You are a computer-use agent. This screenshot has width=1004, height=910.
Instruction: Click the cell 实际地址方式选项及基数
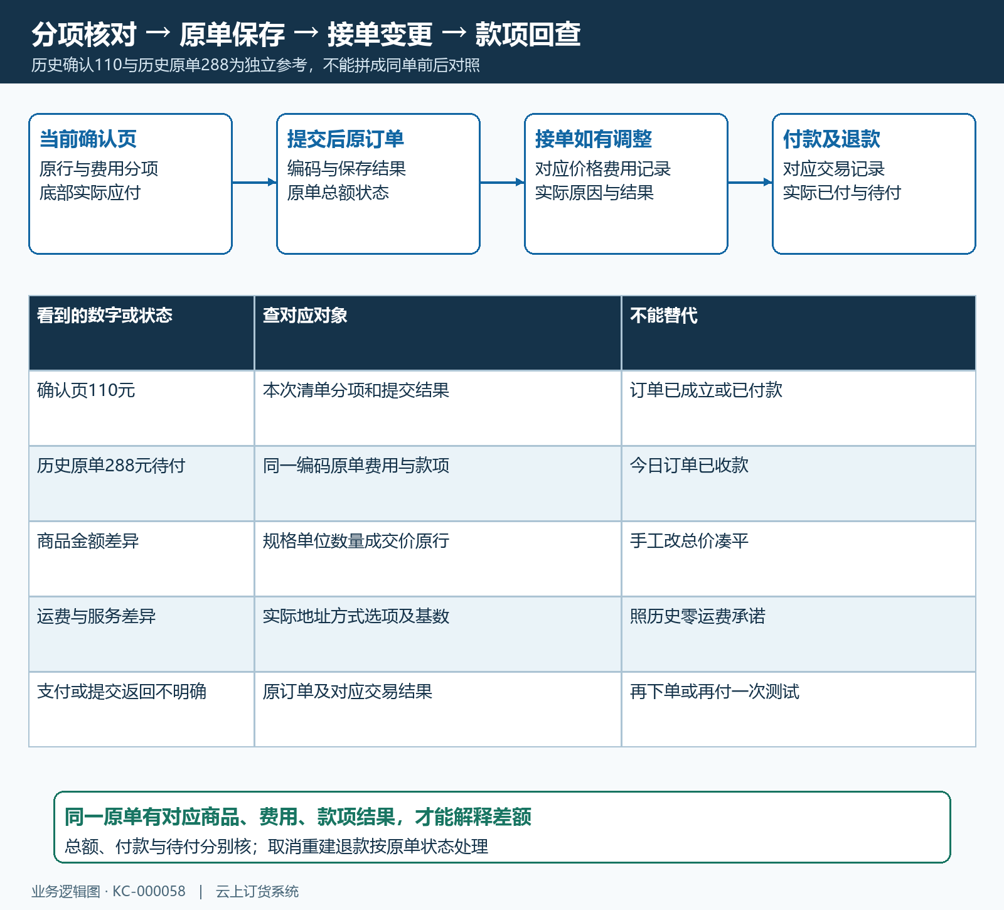[438, 634]
